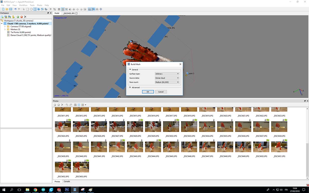309x193 pixels.
Task: Switch to the _DSC9453.JPG tab
Action: (69, 13)
